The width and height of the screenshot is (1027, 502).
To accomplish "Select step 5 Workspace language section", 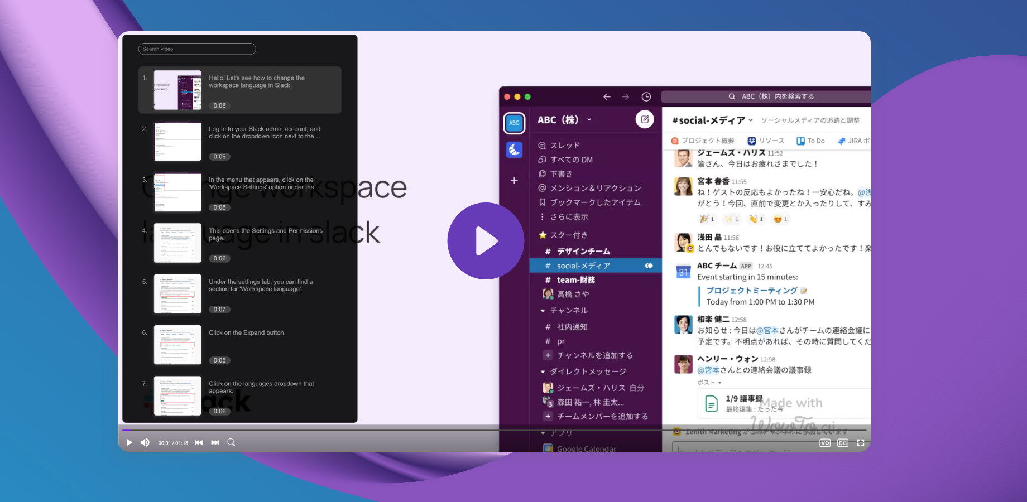I will [x=240, y=294].
